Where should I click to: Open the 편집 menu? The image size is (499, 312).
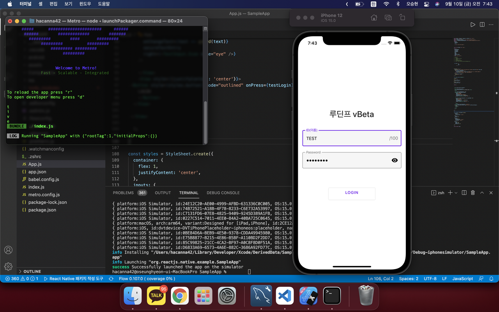point(53,4)
